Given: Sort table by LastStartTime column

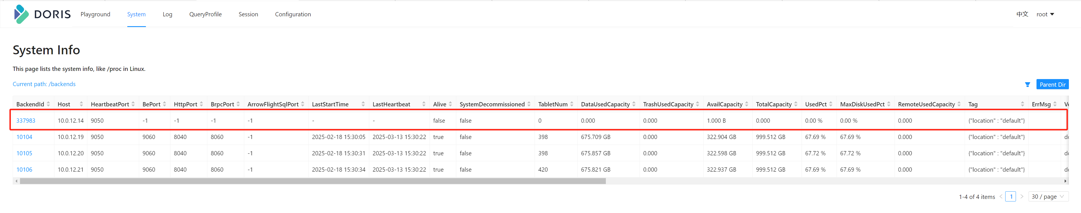Looking at the screenshot, I should 363,104.
